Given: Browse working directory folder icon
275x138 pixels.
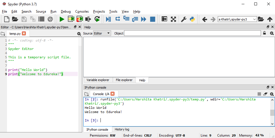Looking at the screenshot, I should (x=261, y=19).
